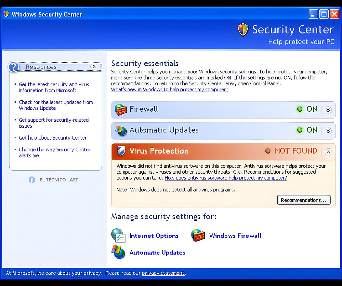342x286 pixels.
Task: Expand the Automatic Updates section chevron
Action: pos(328,131)
